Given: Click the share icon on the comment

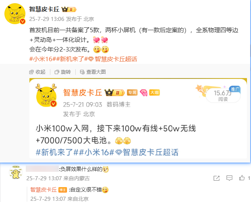Looking at the screenshot, I should click(x=216, y=178).
